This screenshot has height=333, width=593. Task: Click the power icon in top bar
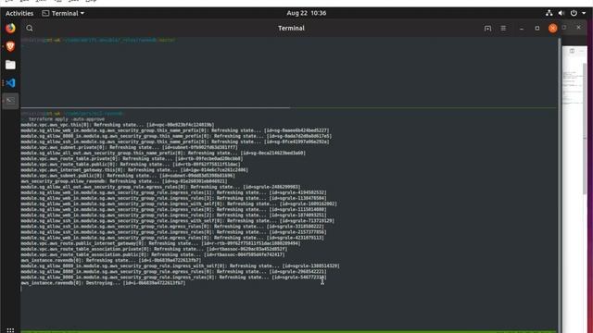coord(574,13)
